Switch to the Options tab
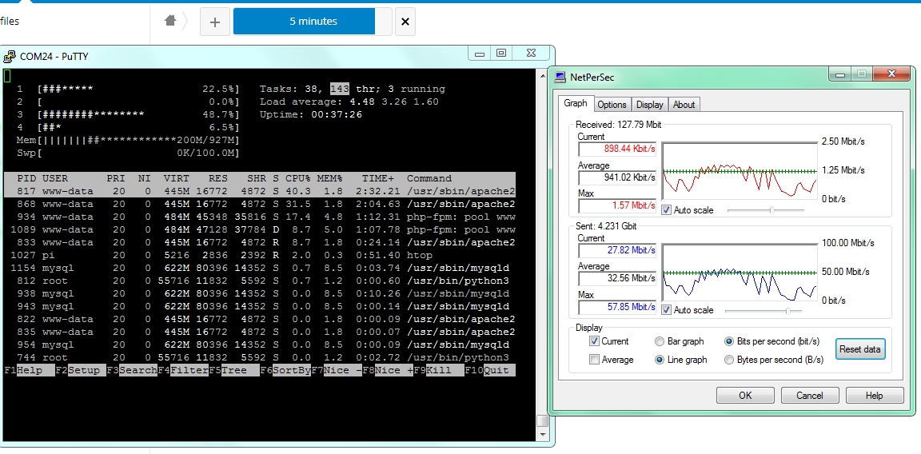The width and height of the screenshot is (921, 454). click(612, 105)
